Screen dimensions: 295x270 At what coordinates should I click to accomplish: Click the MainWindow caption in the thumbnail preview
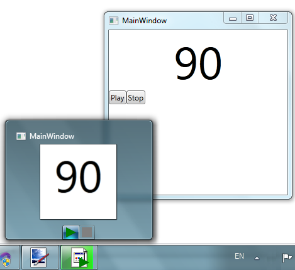click(52, 136)
